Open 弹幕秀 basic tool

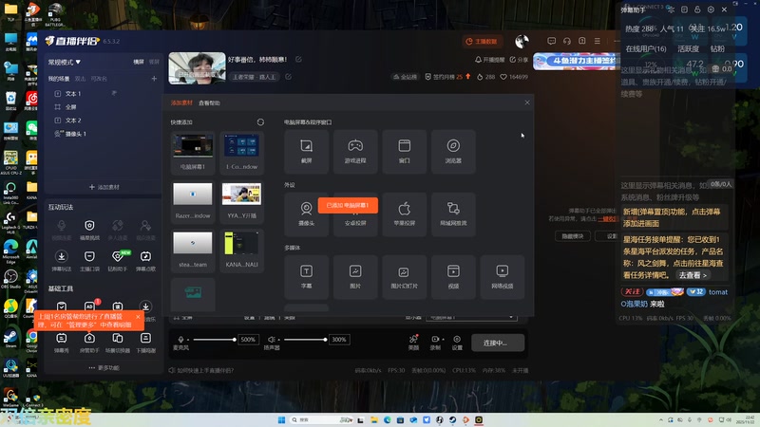pyautogui.click(x=61, y=342)
